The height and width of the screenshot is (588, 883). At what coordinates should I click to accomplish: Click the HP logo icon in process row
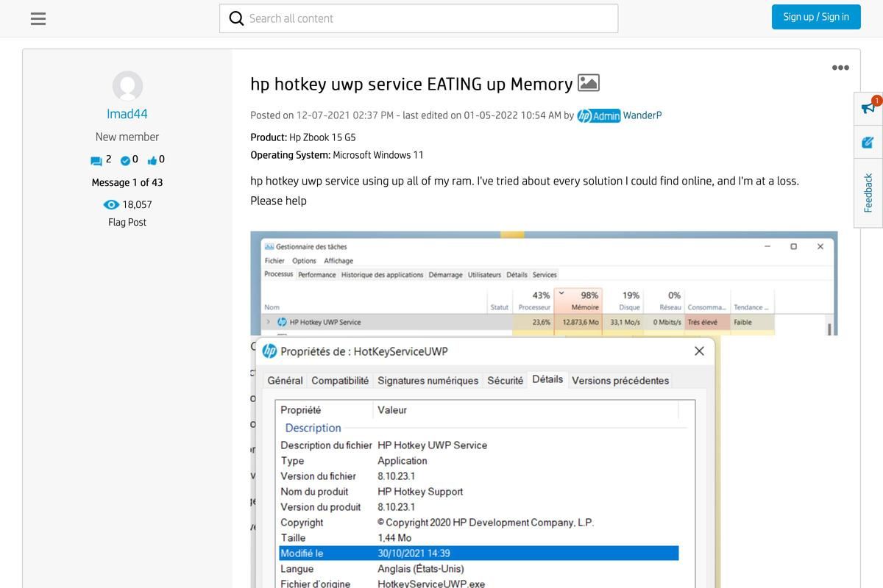[282, 322]
